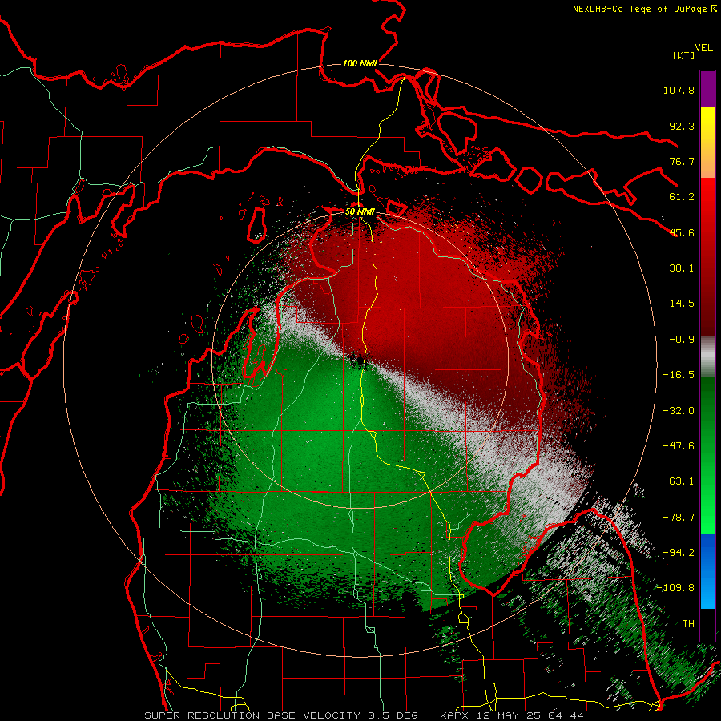Click the 30.1 velocity scale value
Screen dimensions: 721x721
(682, 268)
